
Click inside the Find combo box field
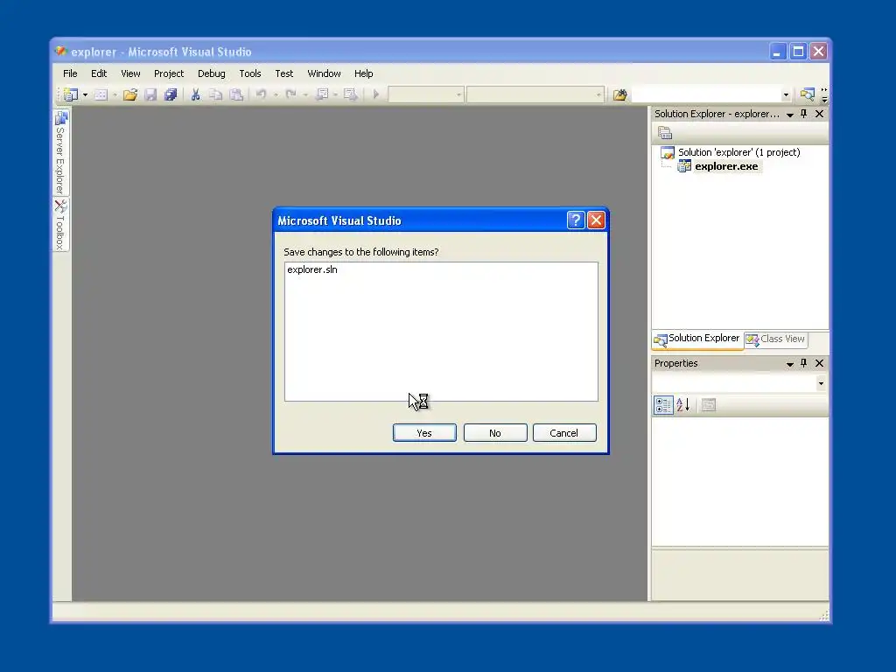[706, 94]
